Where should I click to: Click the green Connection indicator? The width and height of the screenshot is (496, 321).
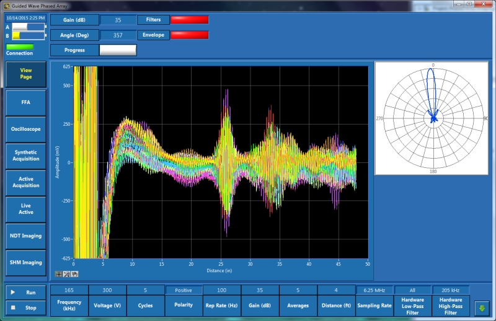[19, 46]
